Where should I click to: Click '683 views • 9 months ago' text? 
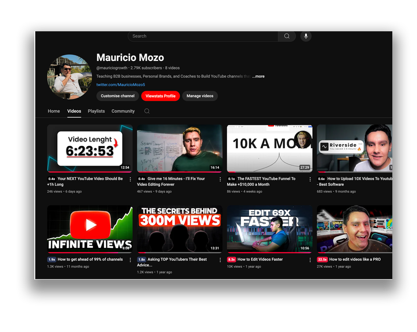point(336,192)
